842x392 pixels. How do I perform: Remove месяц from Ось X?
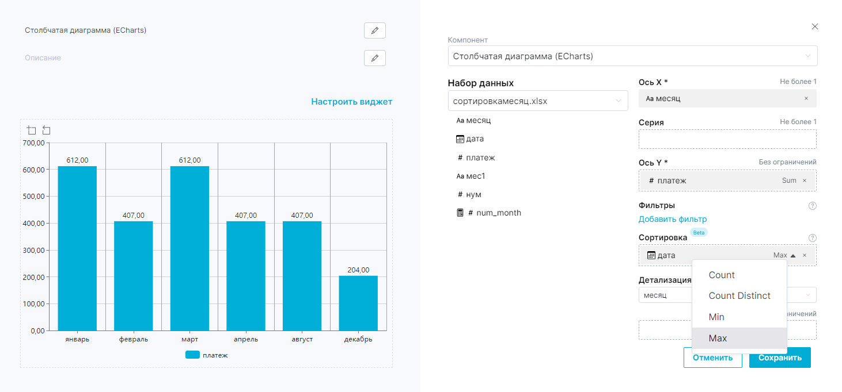click(806, 98)
